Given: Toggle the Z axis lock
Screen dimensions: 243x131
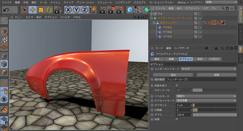Looking at the screenshot, I should click(84, 10).
